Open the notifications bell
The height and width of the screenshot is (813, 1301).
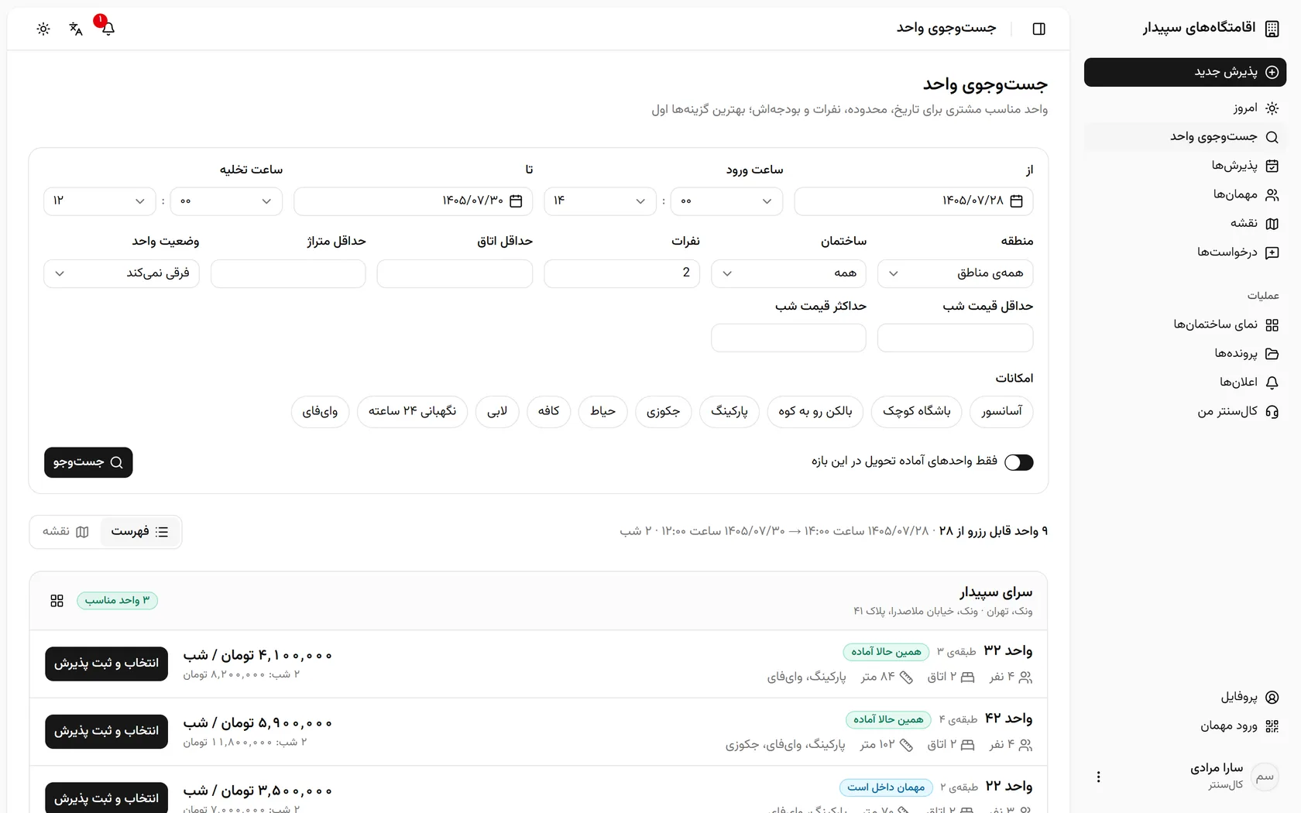pos(108,29)
